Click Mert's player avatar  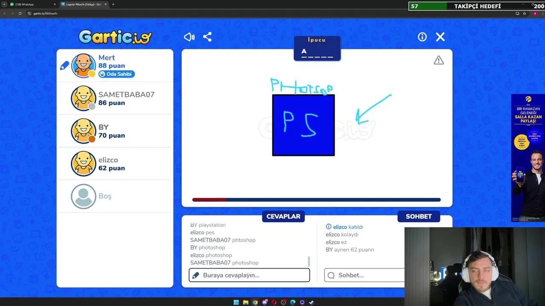83,65
